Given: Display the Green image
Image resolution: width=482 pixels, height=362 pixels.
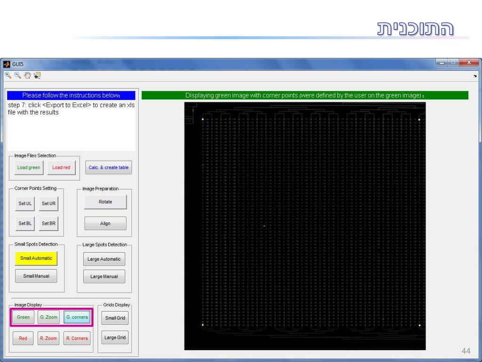Looking at the screenshot, I should tap(23, 317).
